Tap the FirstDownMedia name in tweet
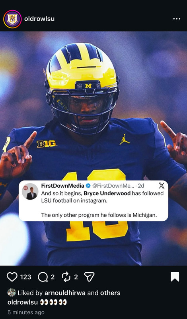This screenshot has width=187, height=319. tap(63, 186)
